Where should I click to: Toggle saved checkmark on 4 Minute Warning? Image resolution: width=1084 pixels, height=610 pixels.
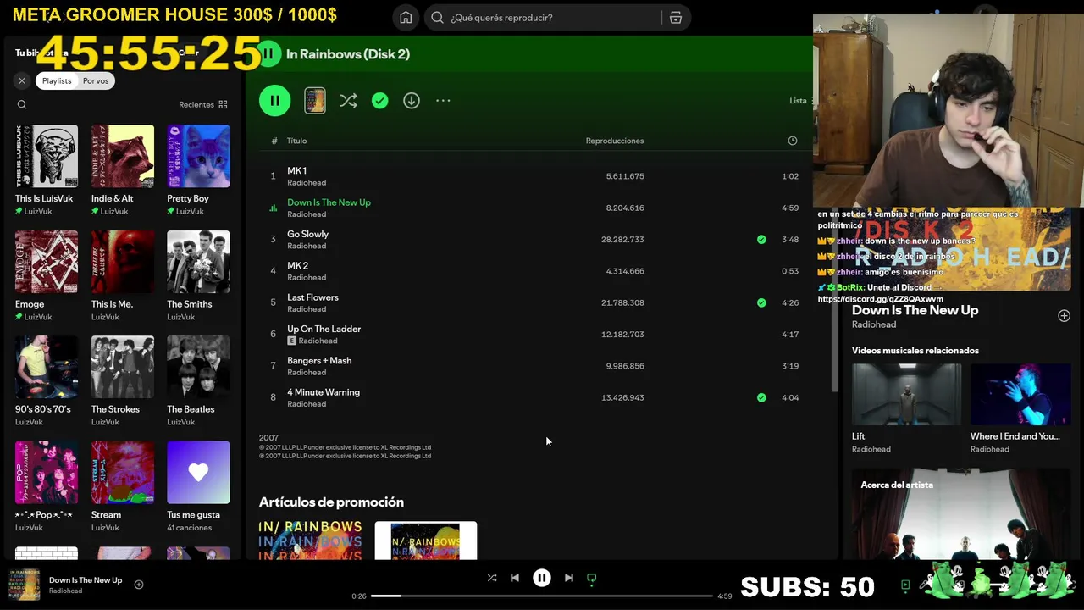[x=761, y=397]
